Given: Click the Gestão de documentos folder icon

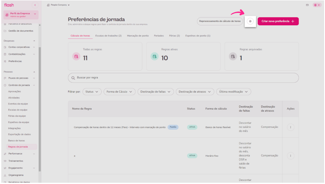Looking at the screenshot, I should 5,31.
